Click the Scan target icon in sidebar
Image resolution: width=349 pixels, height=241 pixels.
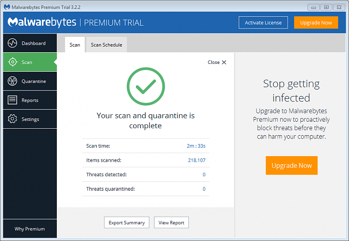[13, 62]
